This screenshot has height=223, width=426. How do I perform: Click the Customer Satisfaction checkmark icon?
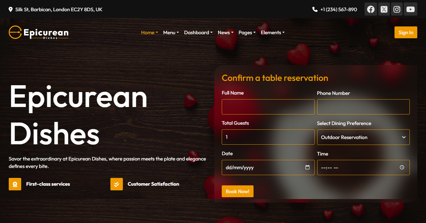pos(116,184)
